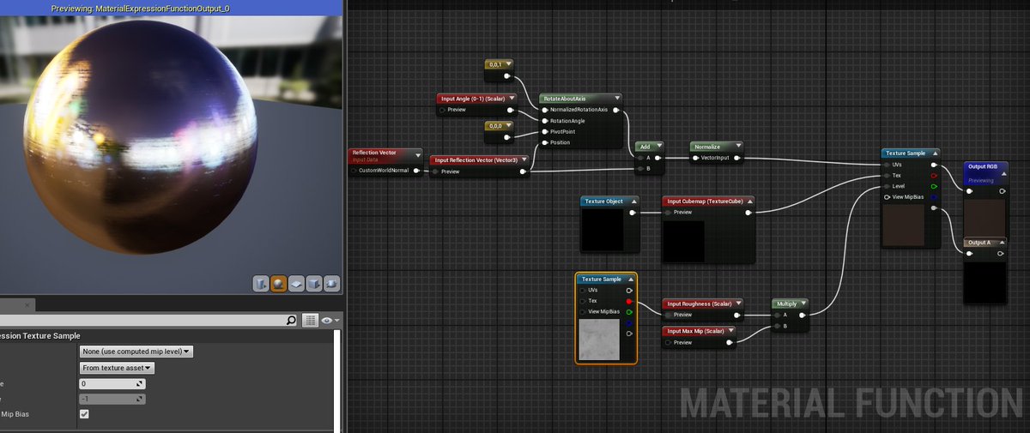Select the Input Max Mip (Scalar) node title
The width and height of the screenshot is (1030, 433).
(x=696, y=331)
